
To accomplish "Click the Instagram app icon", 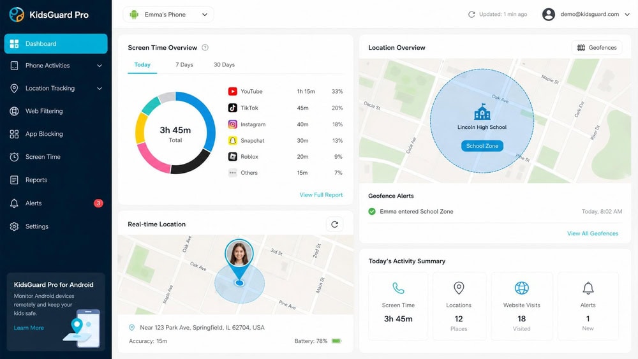I will [232, 124].
